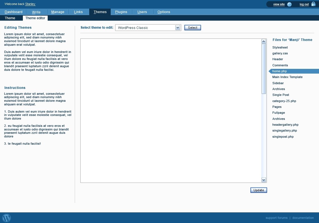Open the Plugins menu tab
The width and height of the screenshot is (319, 223).
(x=121, y=12)
